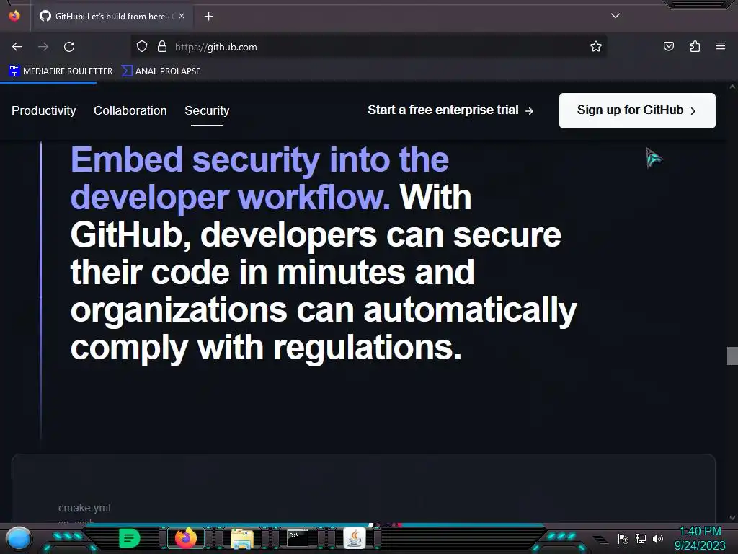Open the MEDIAFIRE ROULETTER bookmark
Image resolution: width=738 pixels, height=554 pixels.
point(61,71)
